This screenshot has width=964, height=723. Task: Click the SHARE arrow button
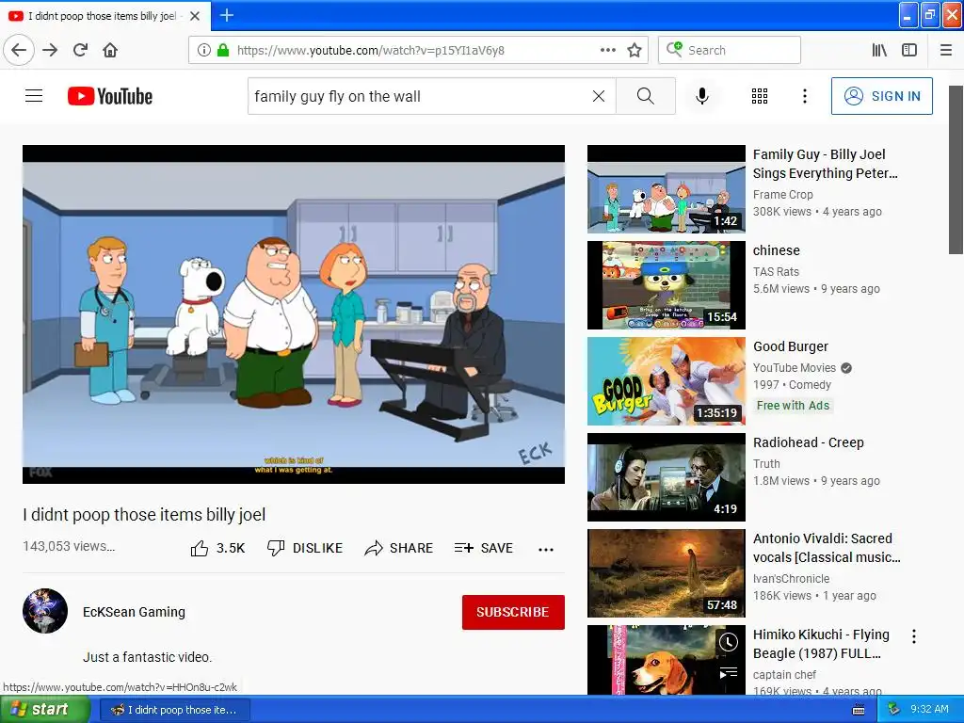(399, 548)
